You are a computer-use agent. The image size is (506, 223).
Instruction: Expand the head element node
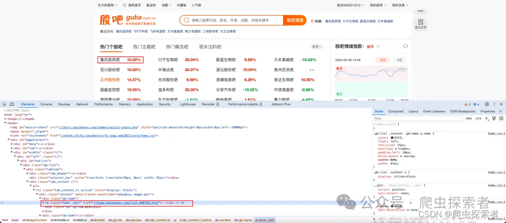coord(5,119)
